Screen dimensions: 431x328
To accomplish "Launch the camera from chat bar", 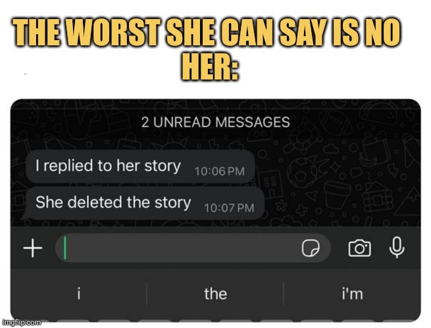I will click(x=359, y=248).
